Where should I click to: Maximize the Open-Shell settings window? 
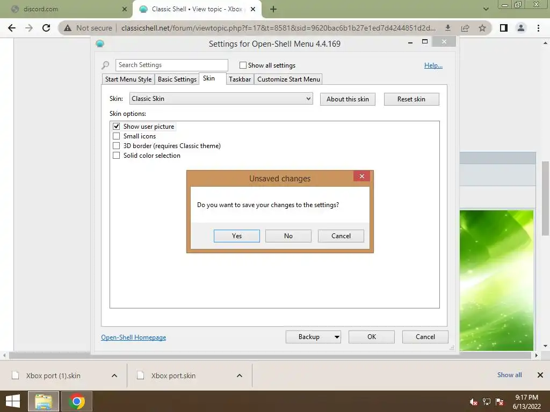click(x=425, y=42)
